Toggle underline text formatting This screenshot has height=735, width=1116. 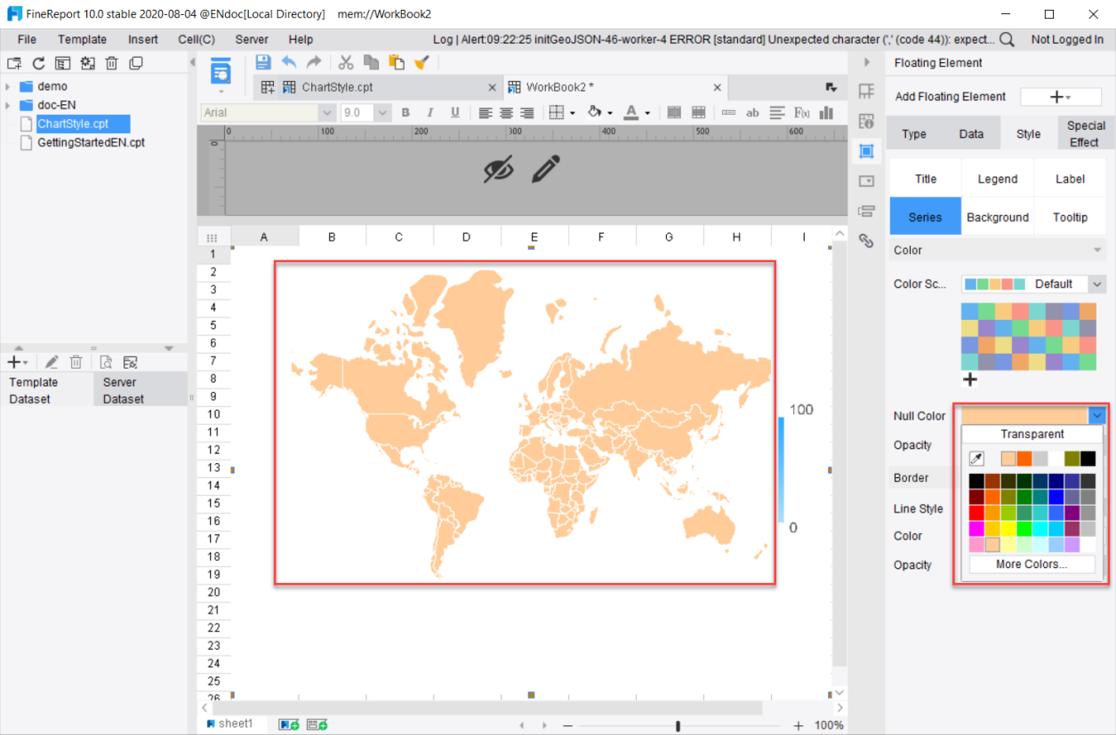pyautogui.click(x=455, y=113)
